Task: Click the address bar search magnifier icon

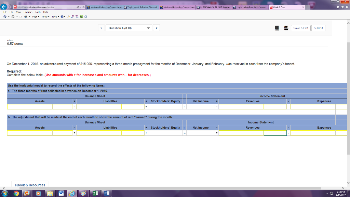Action: (78, 7)
